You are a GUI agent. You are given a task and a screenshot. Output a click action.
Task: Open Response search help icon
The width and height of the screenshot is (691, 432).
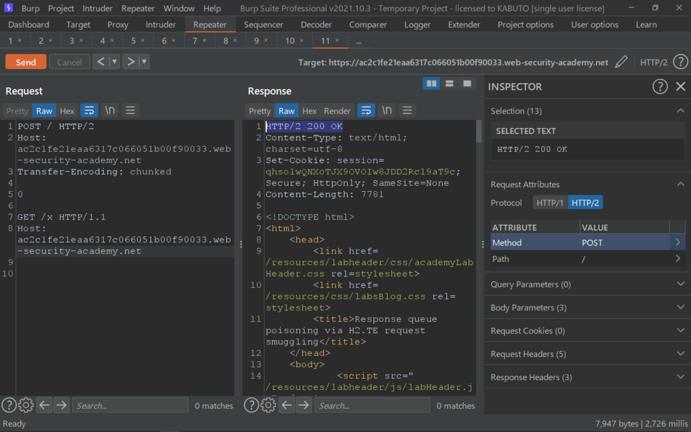coord(251,406)
